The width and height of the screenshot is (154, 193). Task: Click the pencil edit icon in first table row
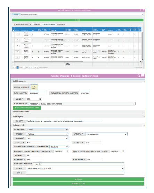click(x=17, y=34)
